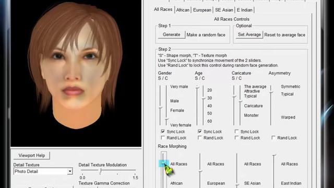Screen dimensions: 334x188
Task: Toggle Gender Rand Lock checkbox
Action: click(163, 138)
